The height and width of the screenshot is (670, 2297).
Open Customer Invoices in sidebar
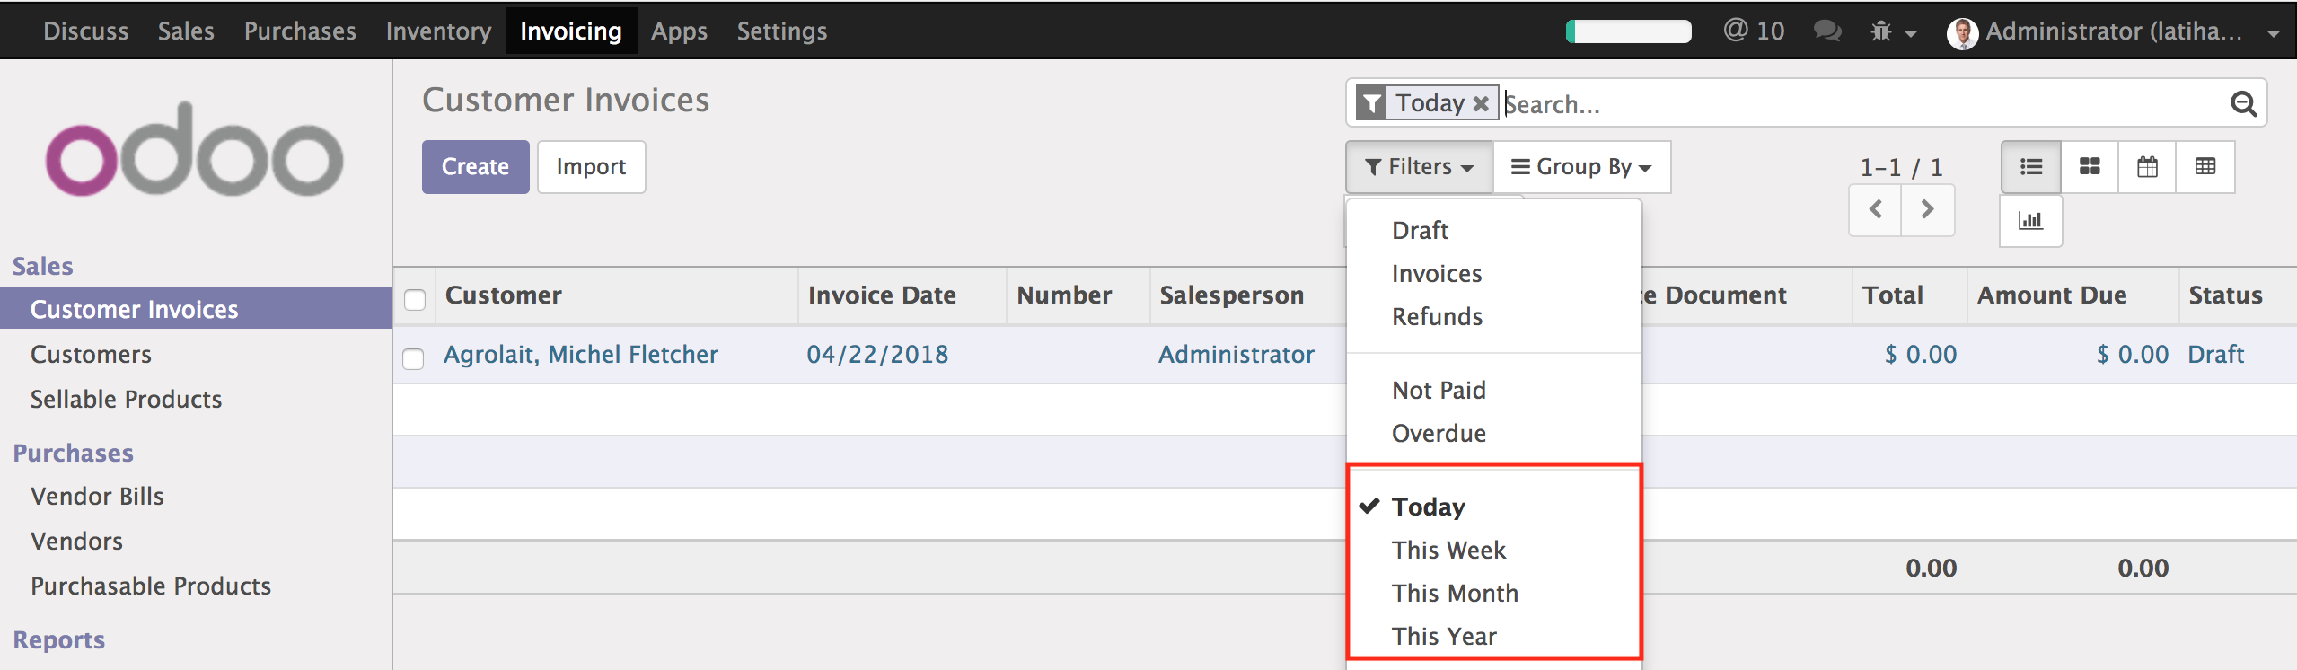coord(196,309)
